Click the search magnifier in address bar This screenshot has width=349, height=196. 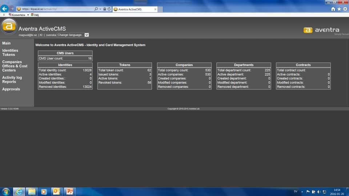pyautogui.click(x=96, y=9)
